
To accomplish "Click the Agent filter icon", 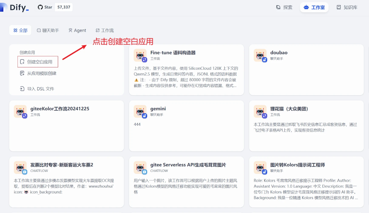I will tap(70, 30).
